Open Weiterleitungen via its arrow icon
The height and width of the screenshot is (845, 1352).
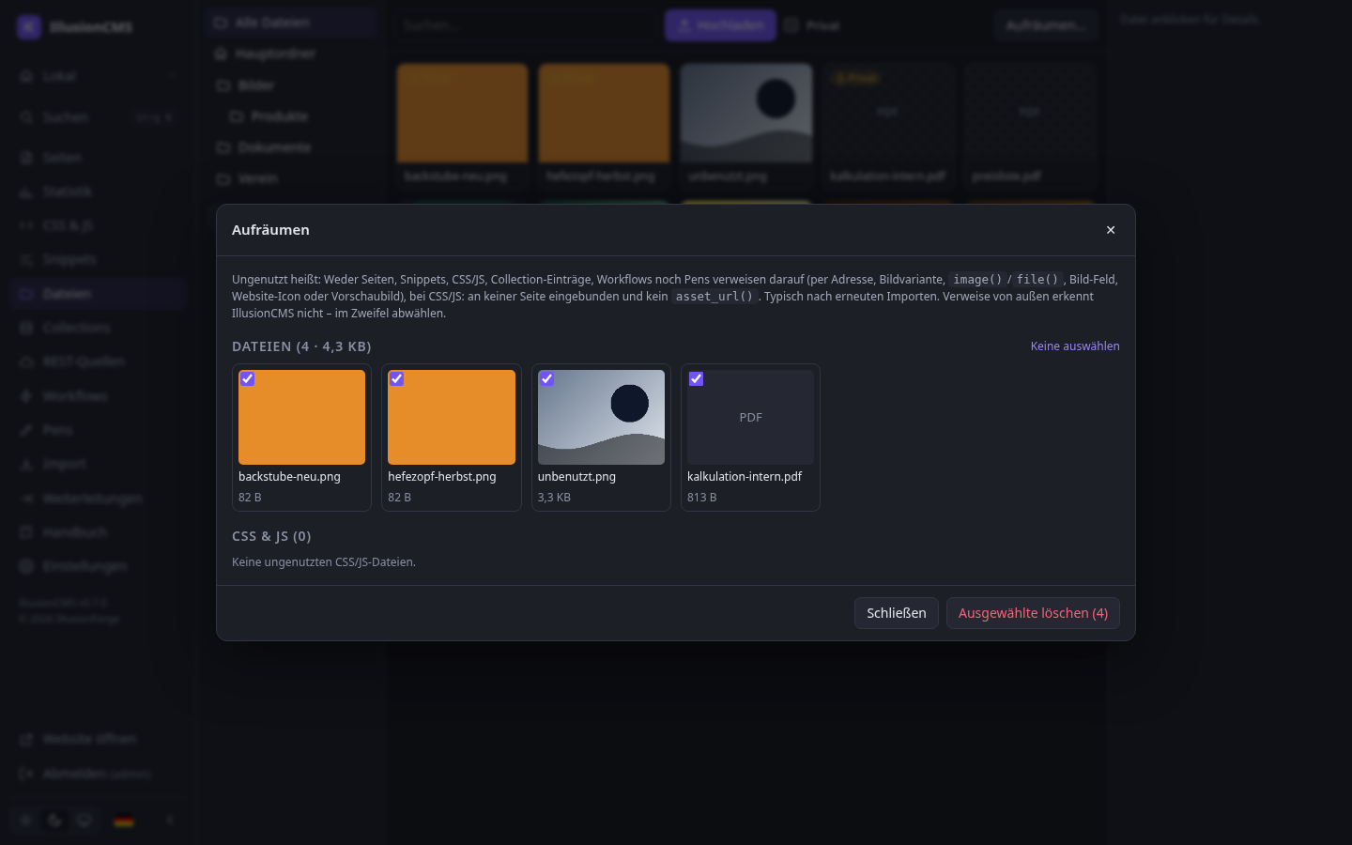click(x=26, y=499)
